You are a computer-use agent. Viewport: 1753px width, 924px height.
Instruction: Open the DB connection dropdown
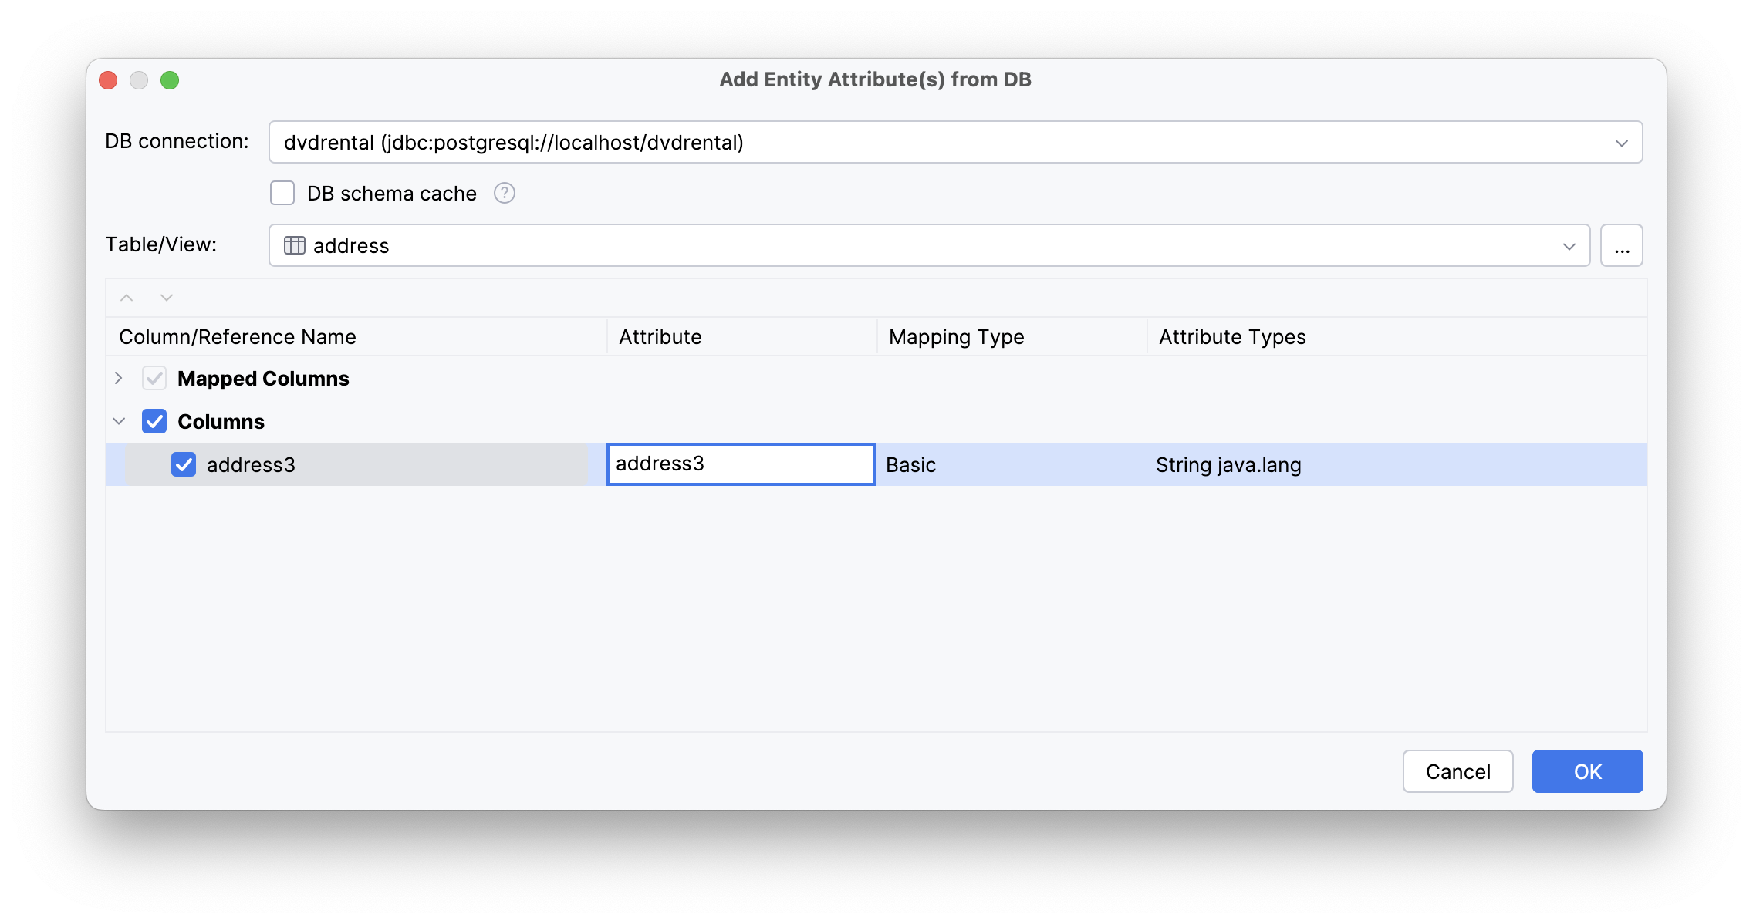(x=1623, y=141)
